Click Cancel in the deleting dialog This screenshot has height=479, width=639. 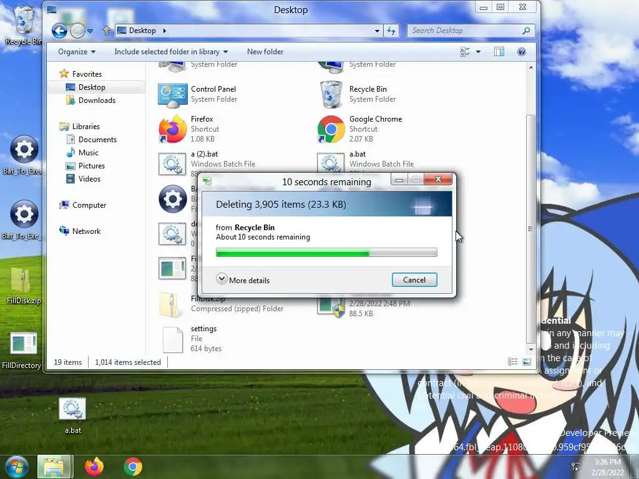pyautogui.click(x=414, y=280)
